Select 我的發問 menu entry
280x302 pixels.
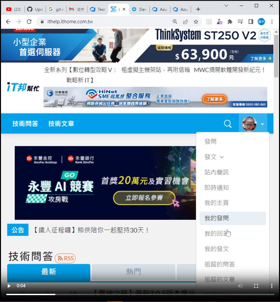click(233, 218)
